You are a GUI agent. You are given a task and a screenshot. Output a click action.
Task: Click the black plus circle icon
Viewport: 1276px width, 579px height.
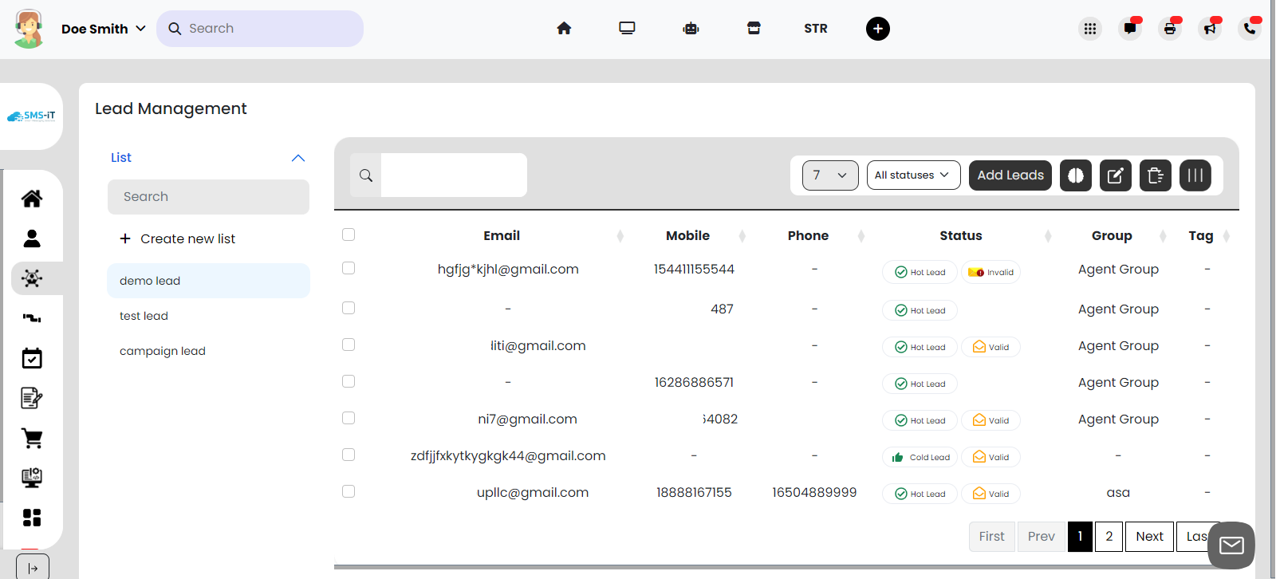(877, 29)
